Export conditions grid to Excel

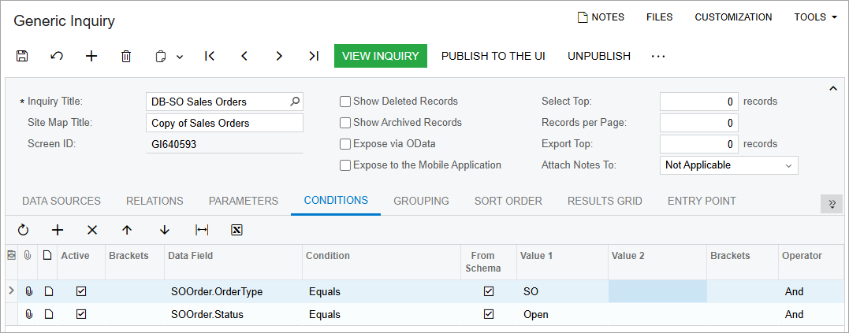(236, 230)
